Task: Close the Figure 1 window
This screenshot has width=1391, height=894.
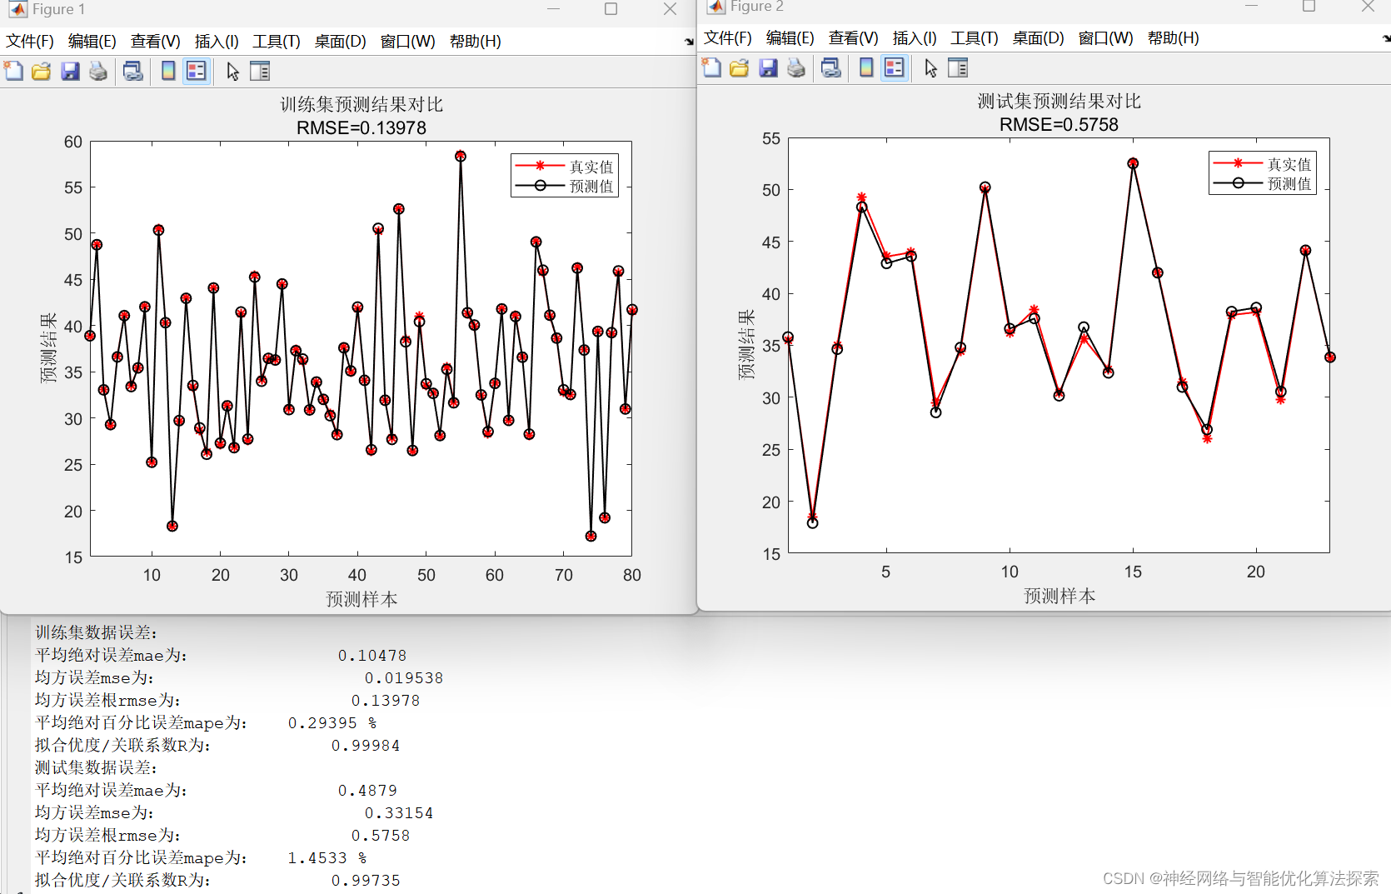Action: click(x=670, y=9)
